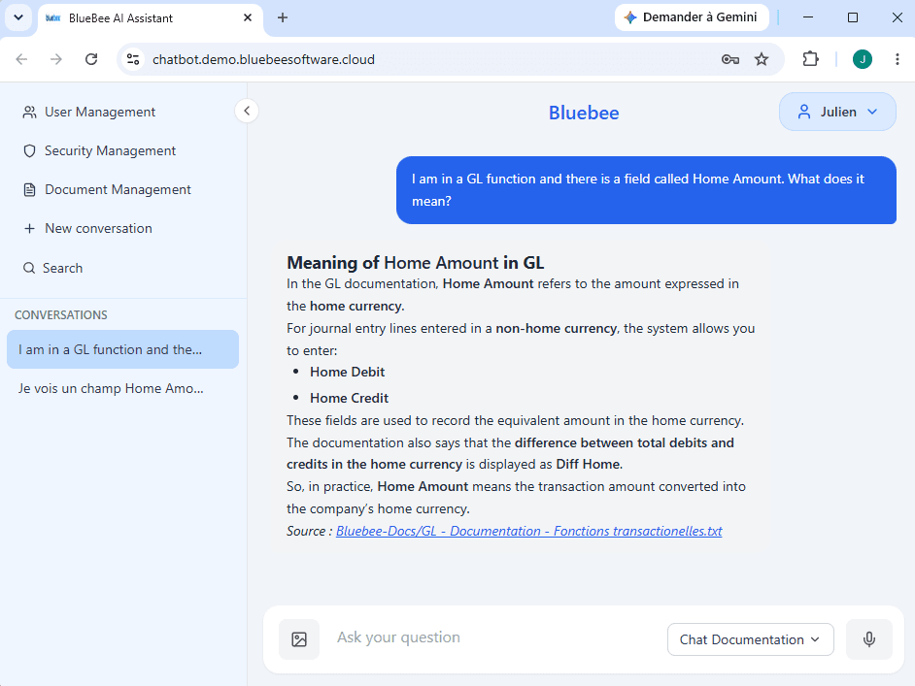Screen dimensions: 915x686
Task: Open the Julien user menu
Action: click(x=837, y=112)
